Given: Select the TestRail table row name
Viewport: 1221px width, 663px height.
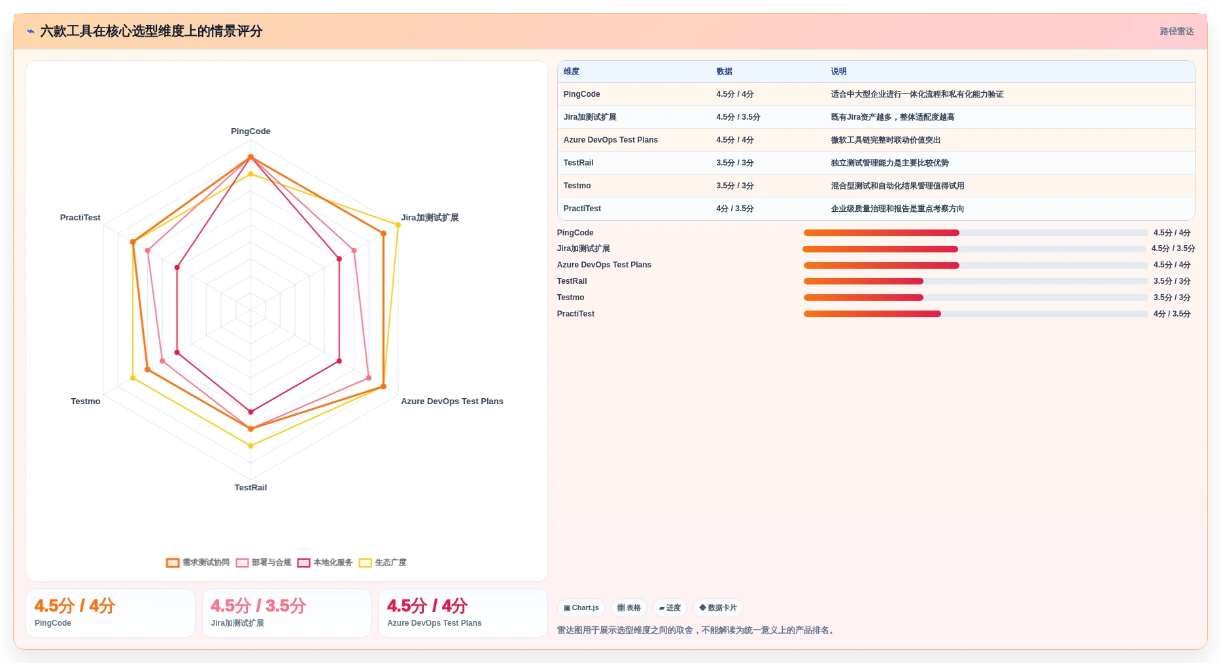Looking at the screenshot, I should [x=578, y=163].
